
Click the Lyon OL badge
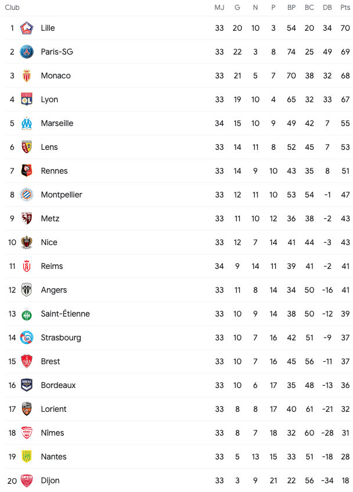pyautogui.click(x=27, y=99)
